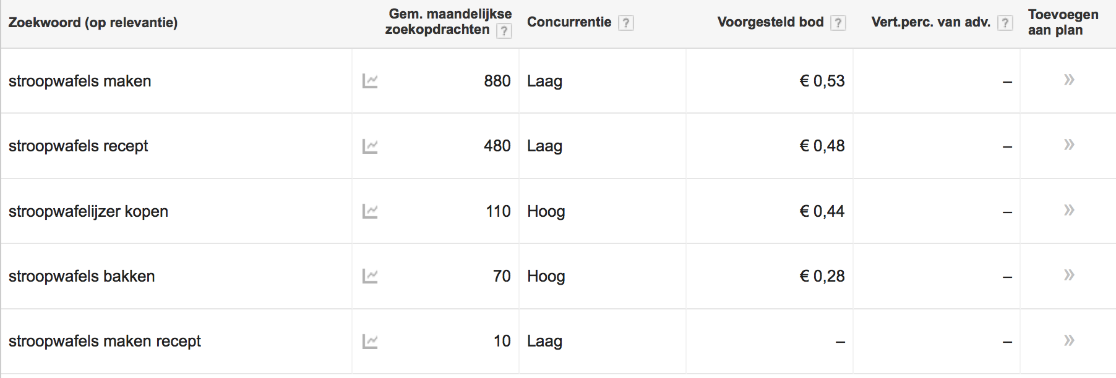Add stroopwafels maken to plan
1116x378 pixels.
pos(1069,80)
